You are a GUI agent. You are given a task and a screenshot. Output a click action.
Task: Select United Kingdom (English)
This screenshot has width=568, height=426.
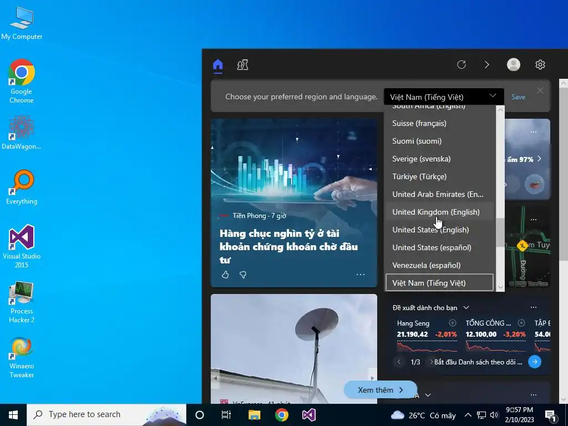point(439,212)
